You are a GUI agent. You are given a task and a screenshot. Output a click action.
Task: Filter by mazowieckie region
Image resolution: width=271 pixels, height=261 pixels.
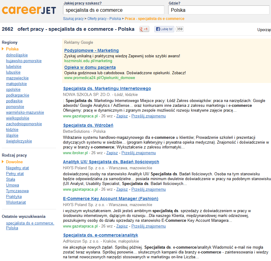(17, 78)
